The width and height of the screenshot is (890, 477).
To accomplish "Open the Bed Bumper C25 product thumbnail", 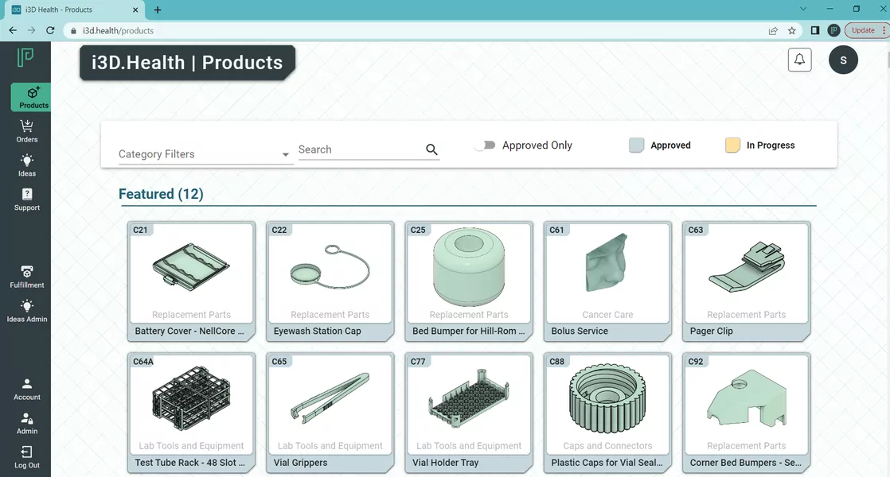I will point(468,267).
